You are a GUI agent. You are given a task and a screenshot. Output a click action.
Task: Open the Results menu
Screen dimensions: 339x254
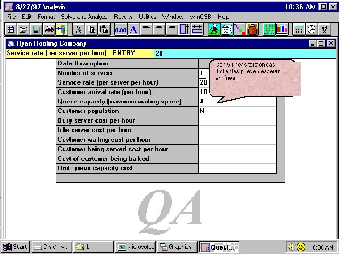tap(123, 16)
